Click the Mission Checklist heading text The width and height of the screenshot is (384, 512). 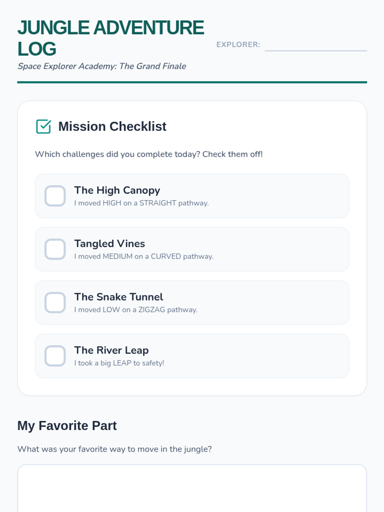112,126
